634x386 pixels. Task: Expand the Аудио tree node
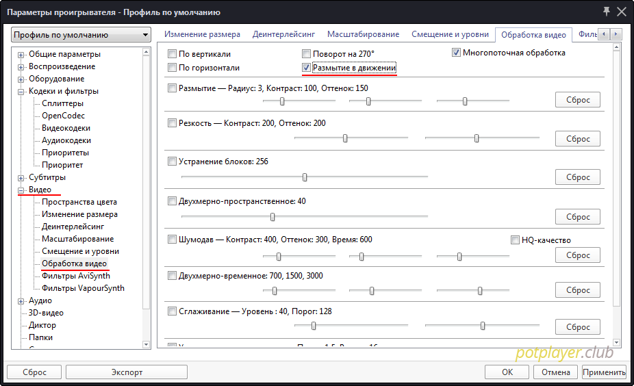21,300
